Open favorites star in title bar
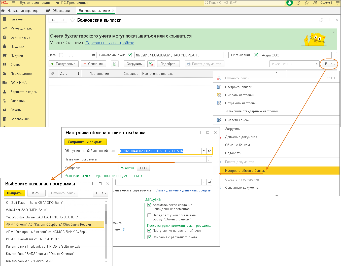This screenshot has height=267, width=341. pyautogui.click(x=306, y=3)
